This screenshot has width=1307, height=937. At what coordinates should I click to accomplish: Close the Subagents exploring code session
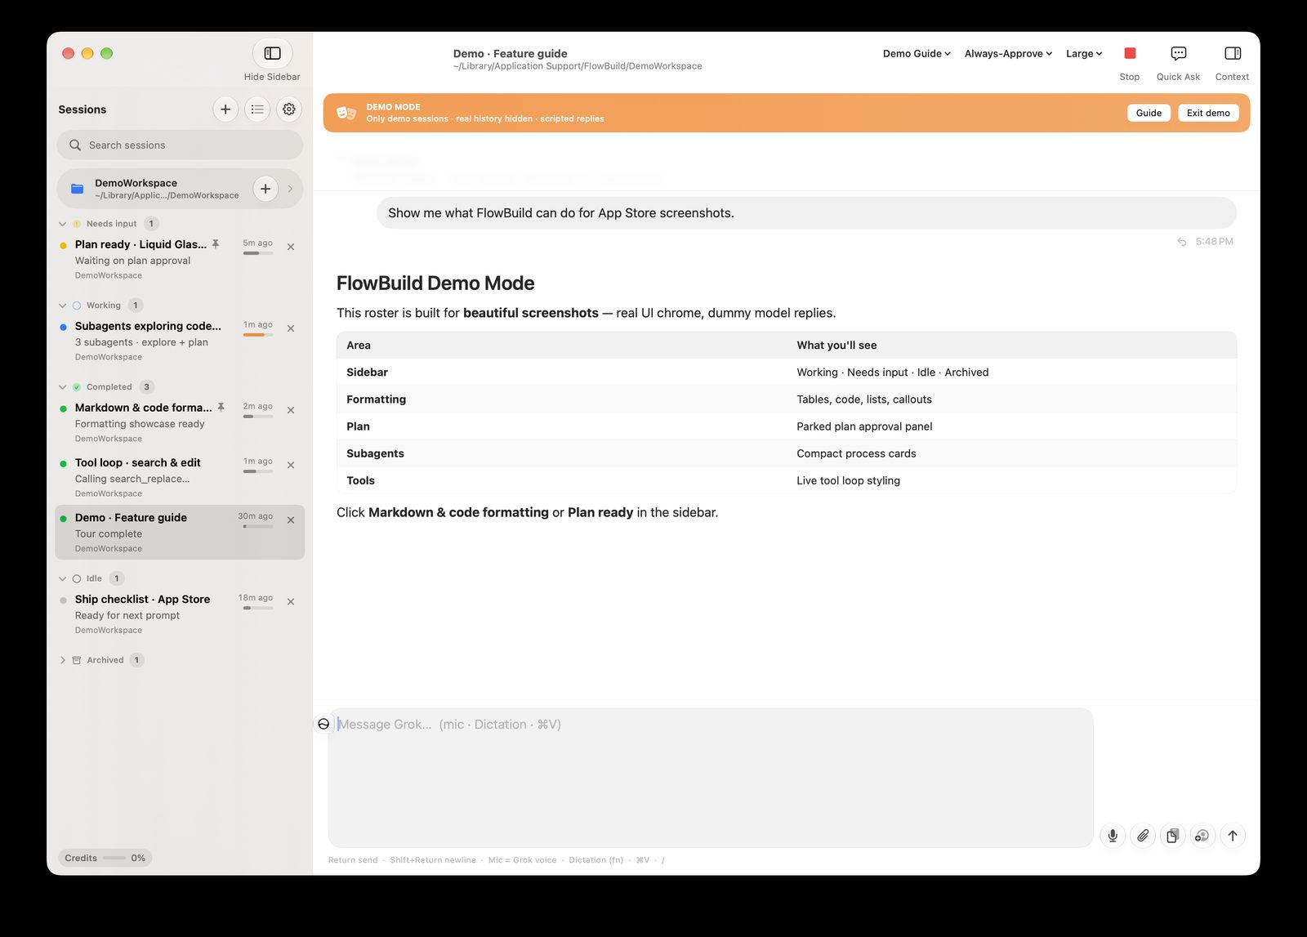(x=291, y=328)
